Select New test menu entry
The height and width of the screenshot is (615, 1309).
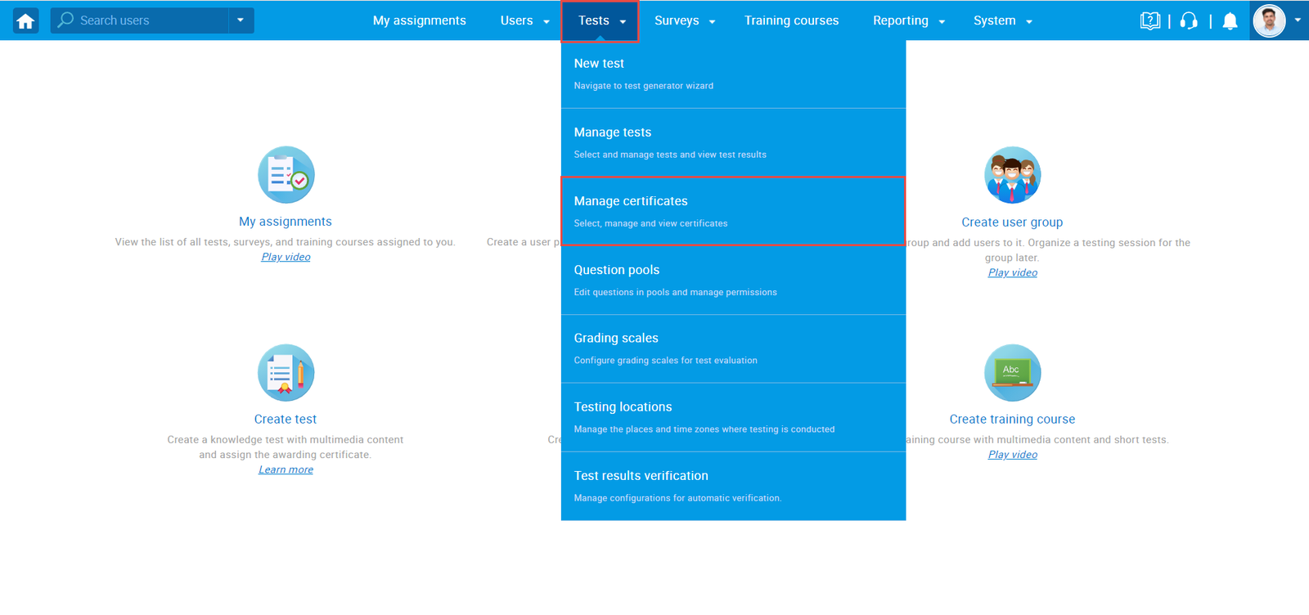click(x=732, y=74)
